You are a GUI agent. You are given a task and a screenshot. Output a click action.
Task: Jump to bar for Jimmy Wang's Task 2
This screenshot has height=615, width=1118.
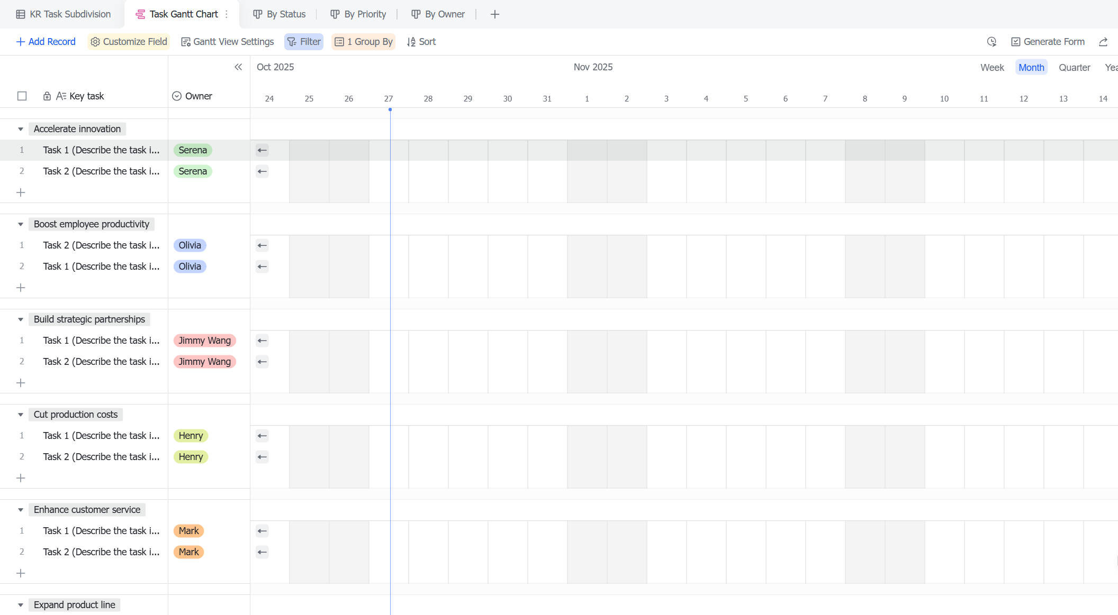[x=262, y=362]
